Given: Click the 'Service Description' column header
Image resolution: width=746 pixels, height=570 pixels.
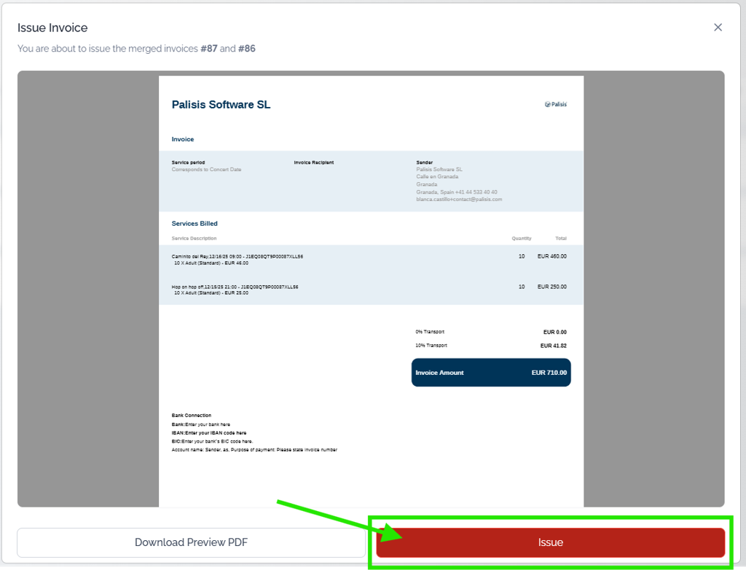Looking at the screenshot, I should (194, 239).
